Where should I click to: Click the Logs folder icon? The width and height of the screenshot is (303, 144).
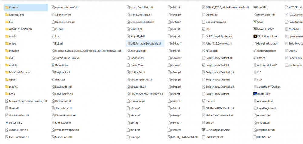point(7,94)
